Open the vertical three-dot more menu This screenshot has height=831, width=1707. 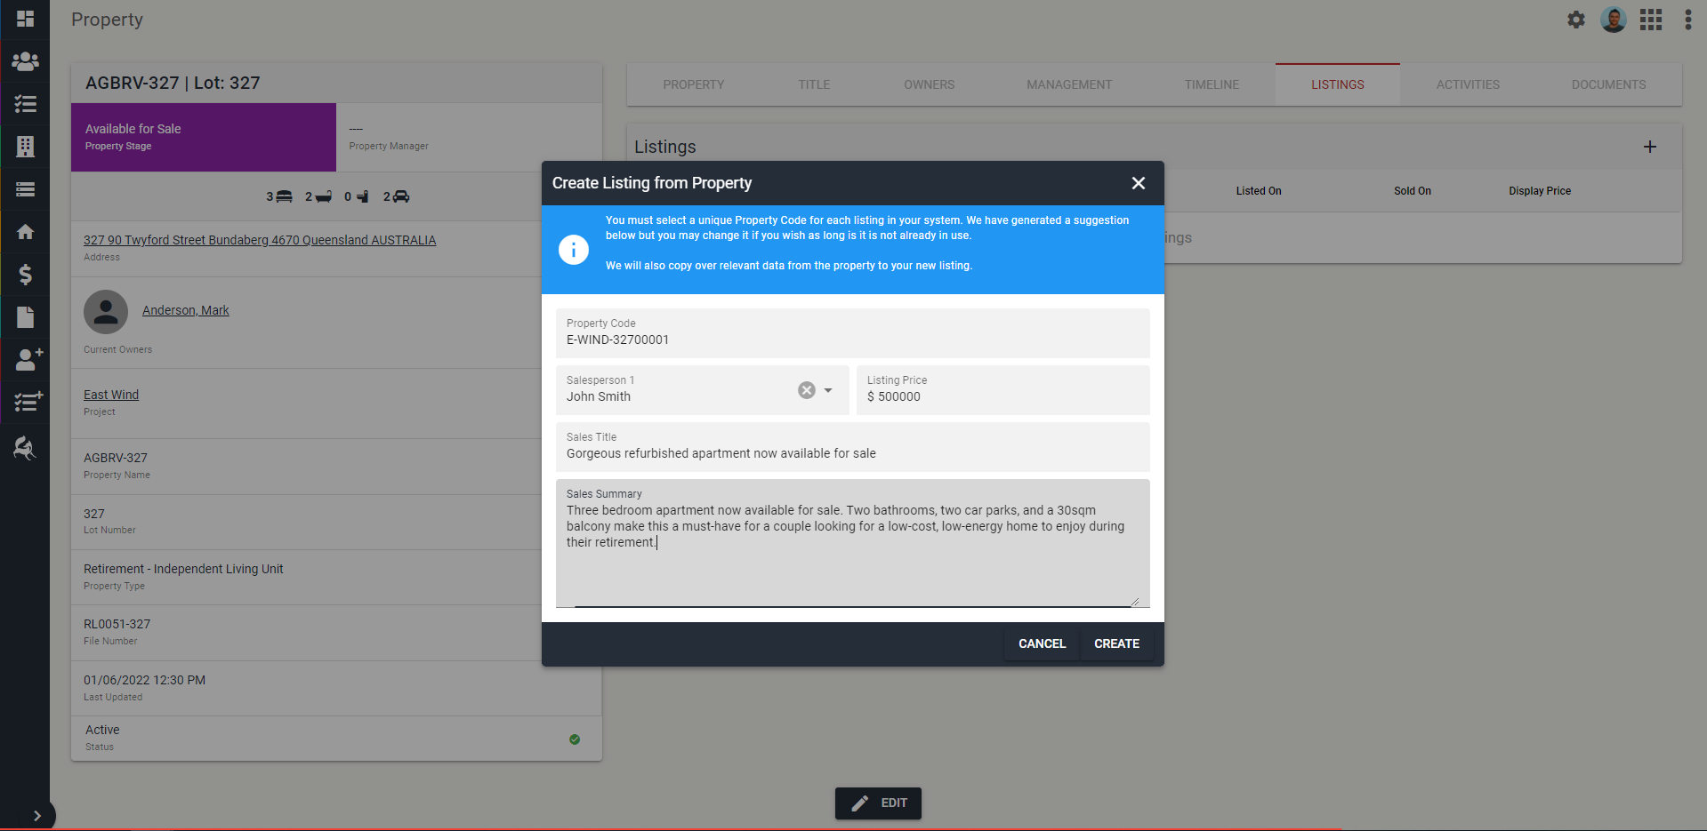(1687, 20)
